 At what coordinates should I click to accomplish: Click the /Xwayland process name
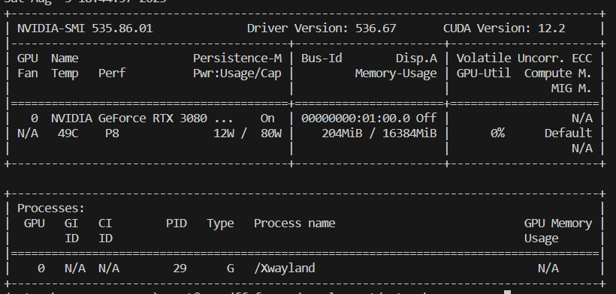(285, 268)
